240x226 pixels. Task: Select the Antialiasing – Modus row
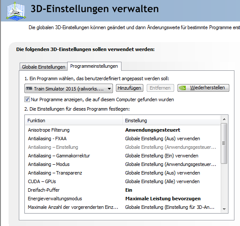coord(123,164)
